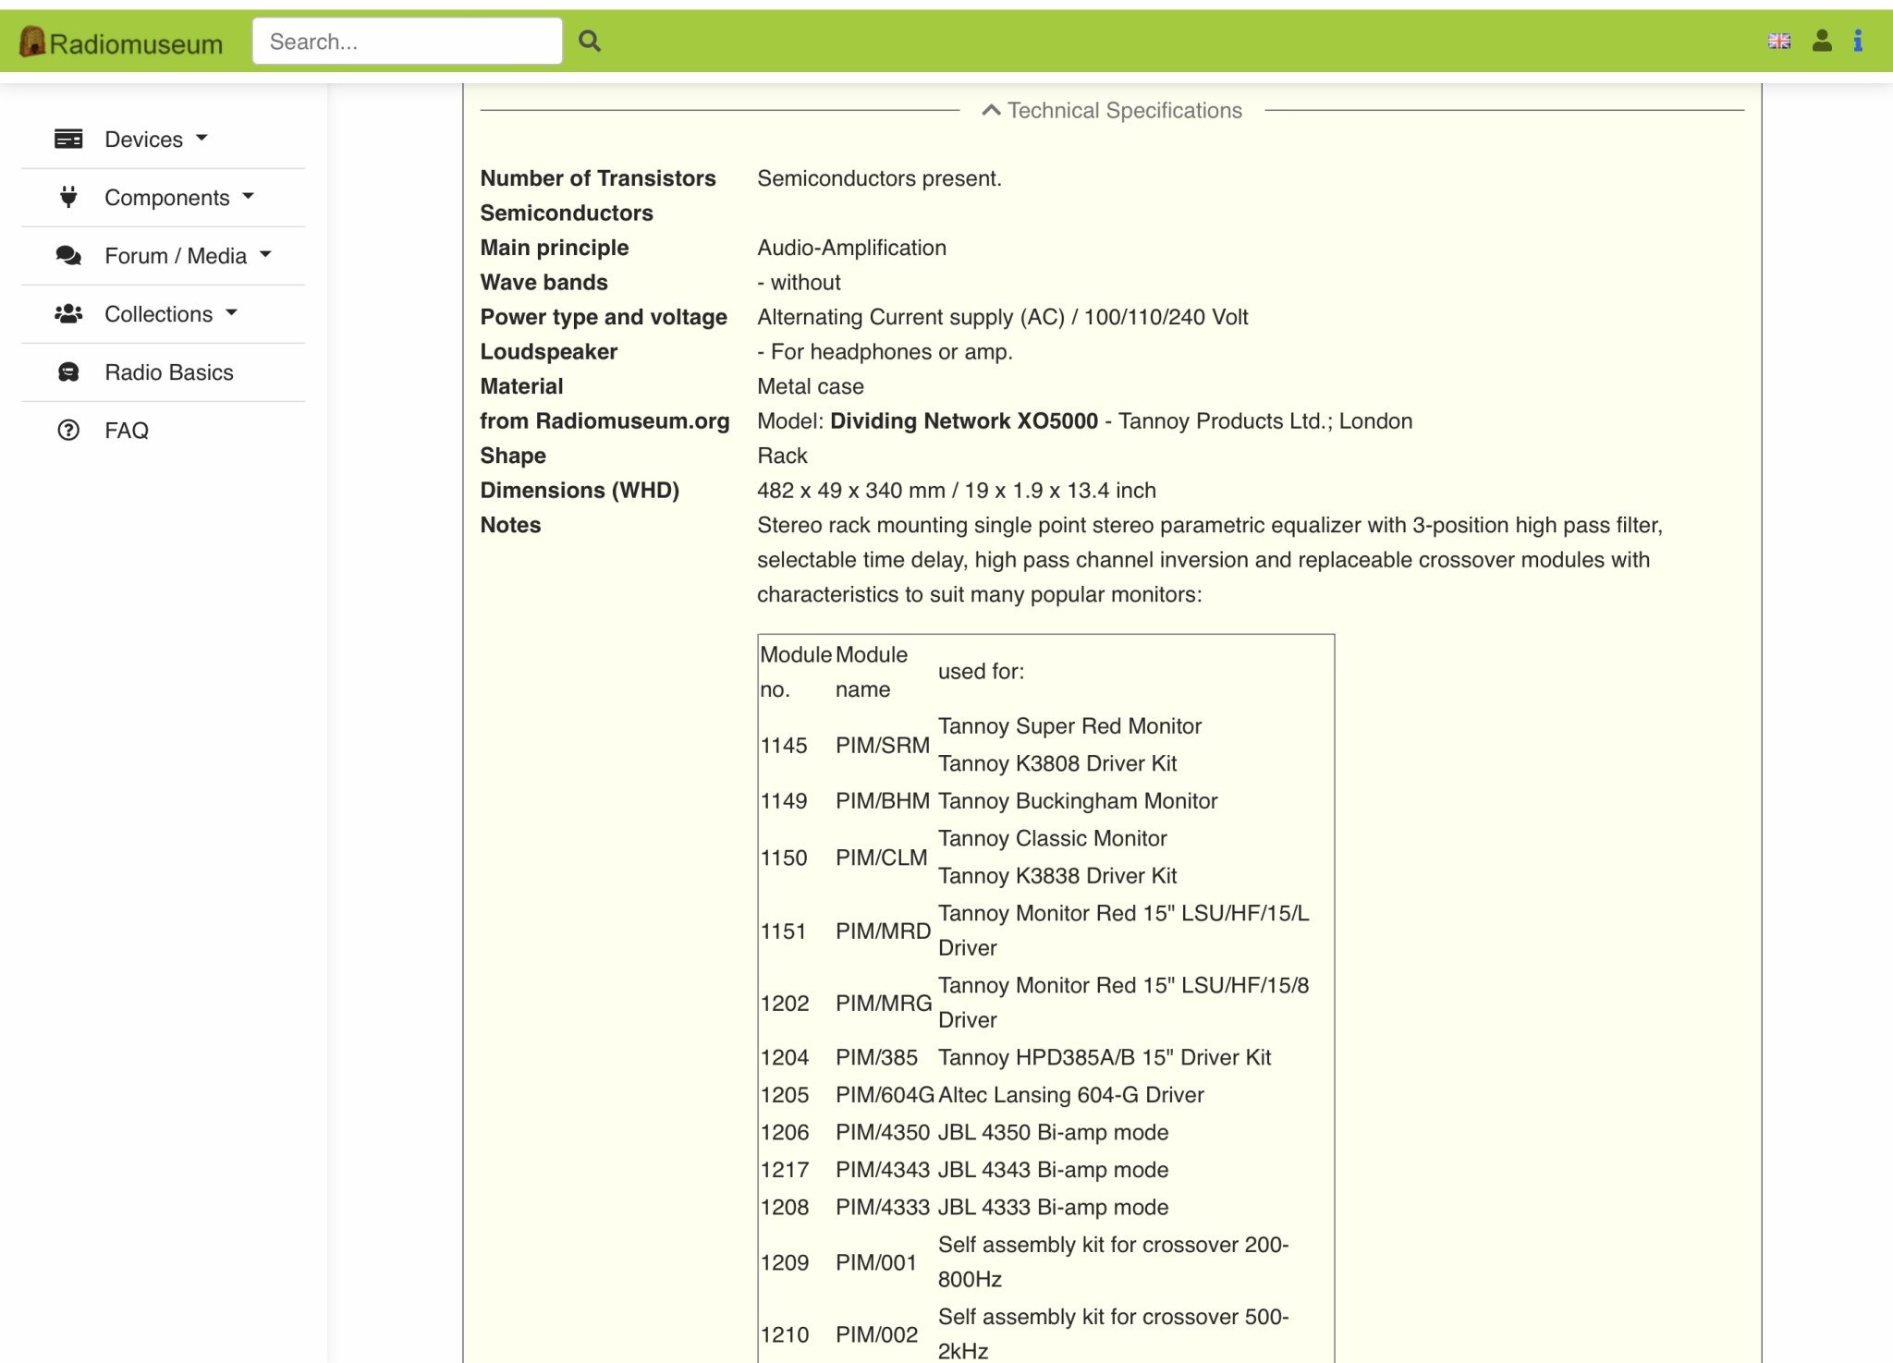
Task: Click the For headphones or amp text
Action: (x=891, y=351)
